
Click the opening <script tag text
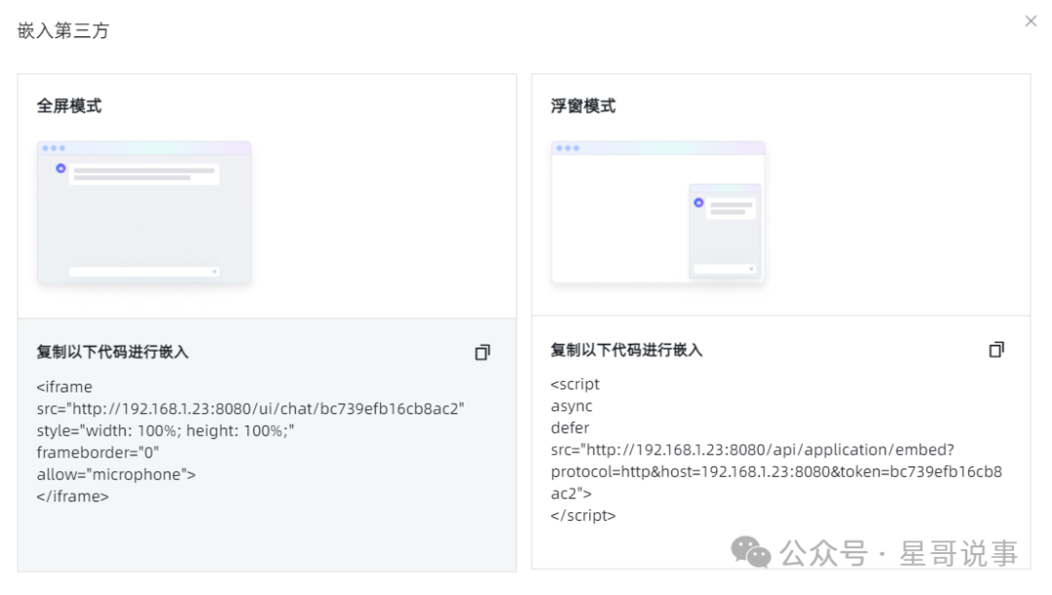(x=575, y=385)
